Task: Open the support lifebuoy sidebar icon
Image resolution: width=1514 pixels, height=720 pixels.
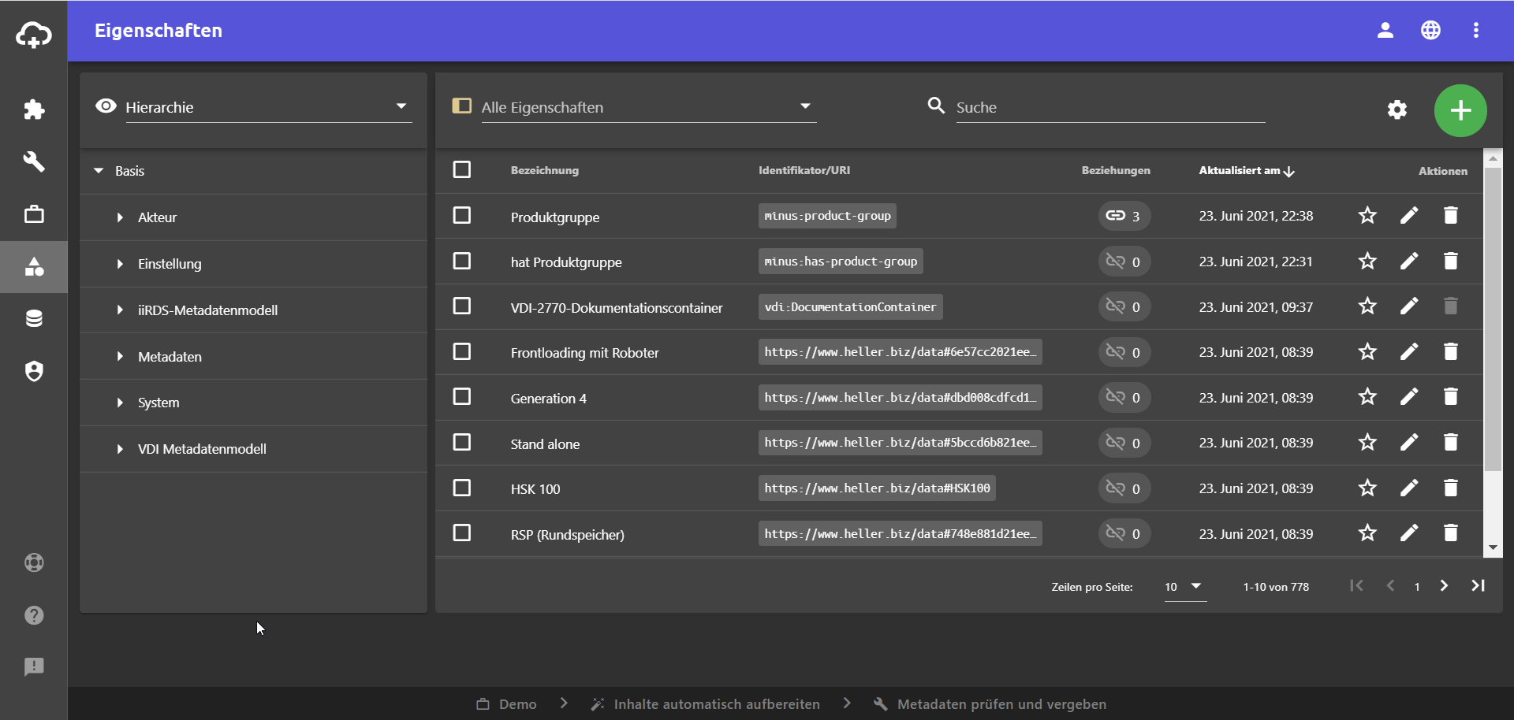Action: click(34, 562)
